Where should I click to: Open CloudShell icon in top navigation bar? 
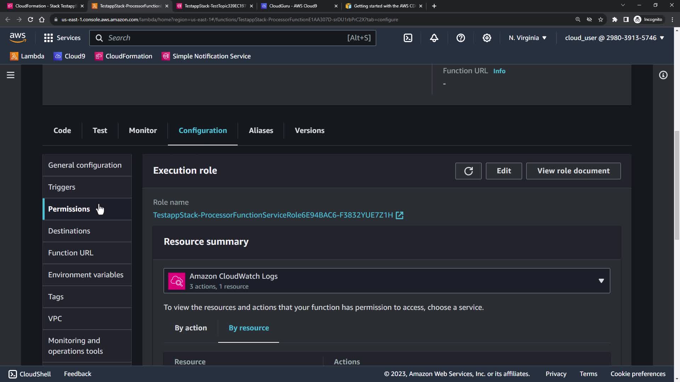coord(408,38)
